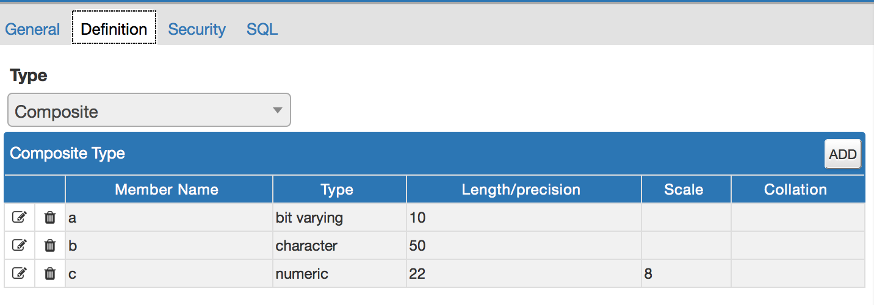Click length value 50 cell
874x305 pixels.
[522, 246]
